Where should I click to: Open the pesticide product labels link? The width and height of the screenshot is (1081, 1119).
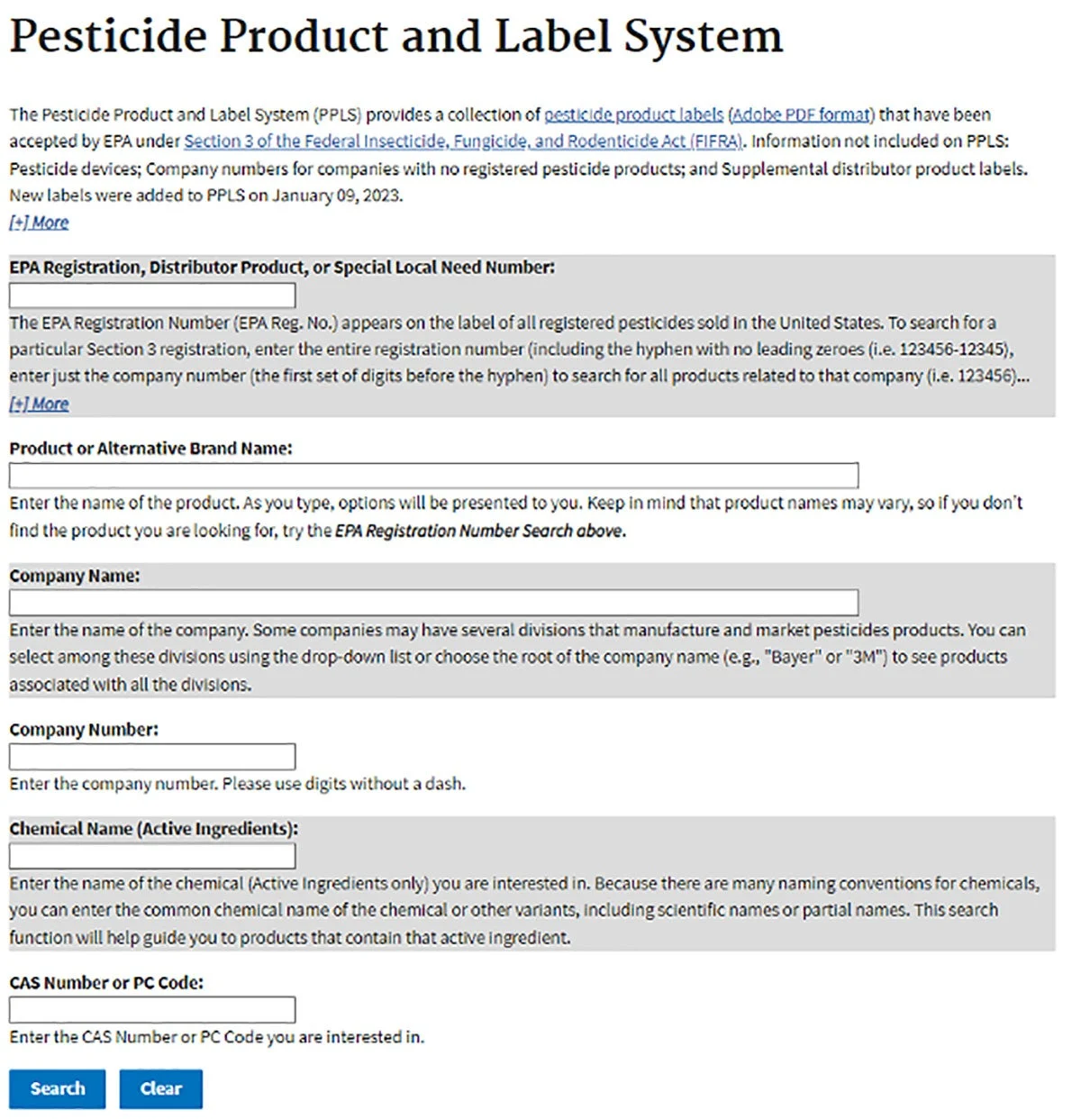[x=633, y=114]
